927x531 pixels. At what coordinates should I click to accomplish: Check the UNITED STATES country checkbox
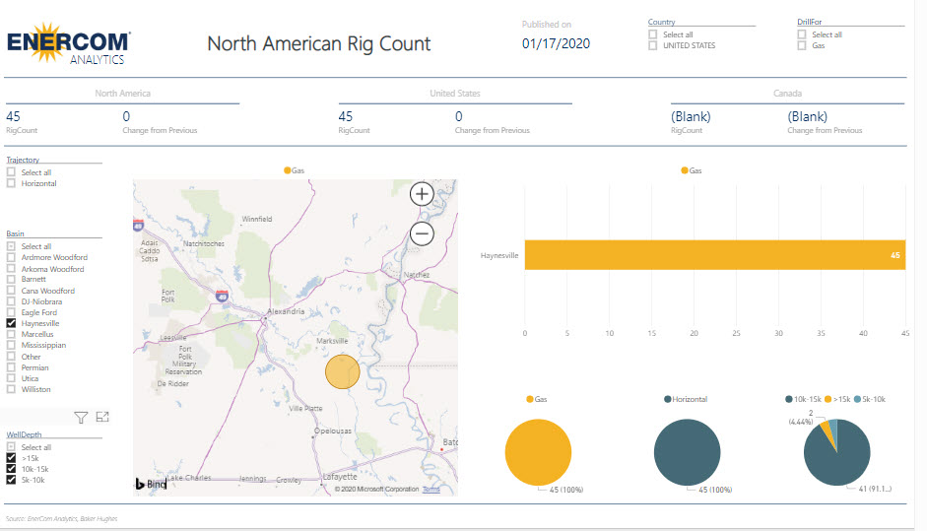click(652, 45)
